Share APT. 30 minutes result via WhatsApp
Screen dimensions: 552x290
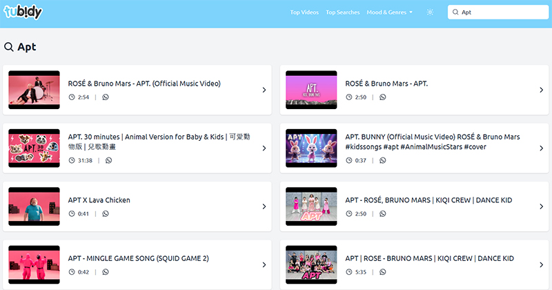(109, 161)
